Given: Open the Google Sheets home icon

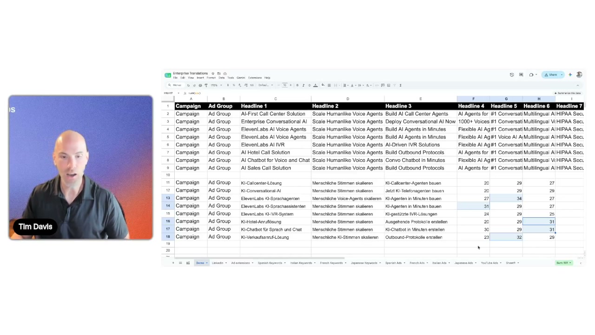Looking at the screenshot, I should [x=168, y=75].
